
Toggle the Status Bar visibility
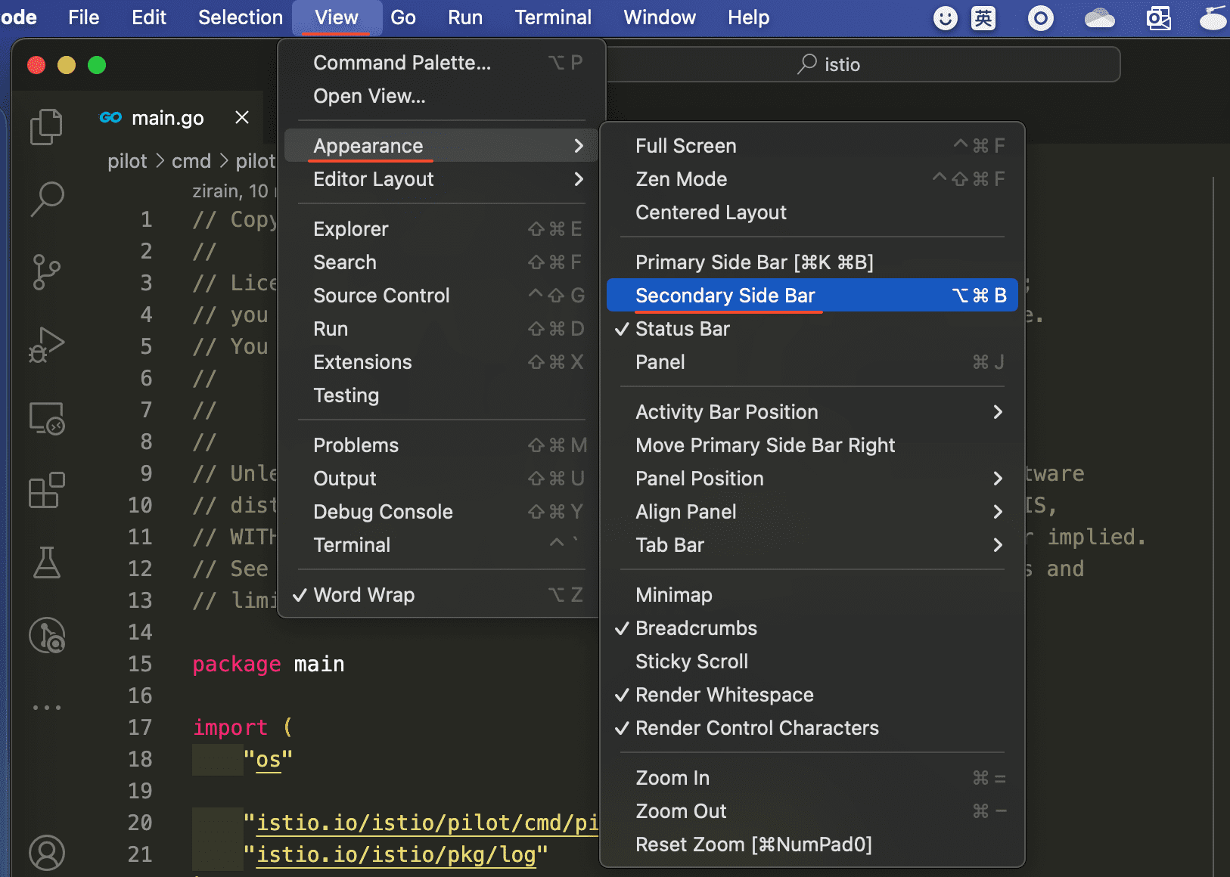(x=812, y=329)
